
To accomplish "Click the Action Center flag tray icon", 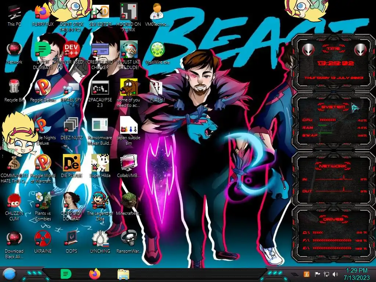I will tap(317, 274).
